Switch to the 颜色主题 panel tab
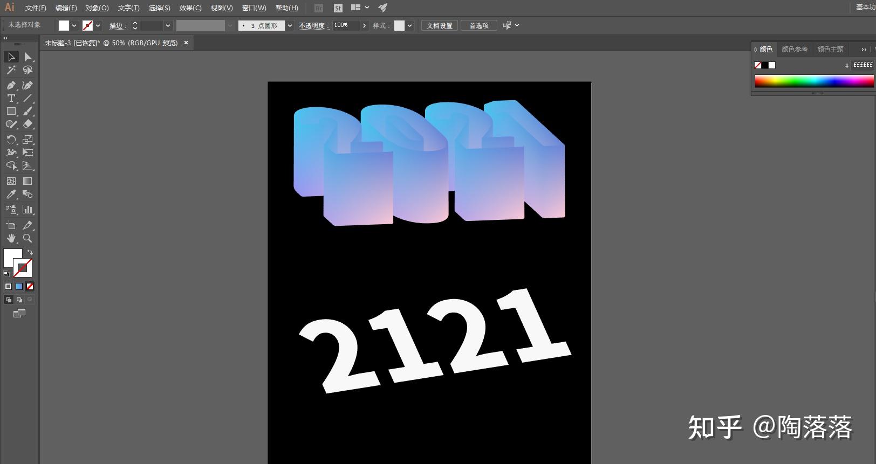 830,49
